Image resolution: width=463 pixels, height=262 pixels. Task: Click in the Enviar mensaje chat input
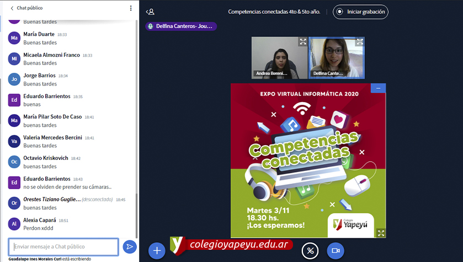pos(63,247)
